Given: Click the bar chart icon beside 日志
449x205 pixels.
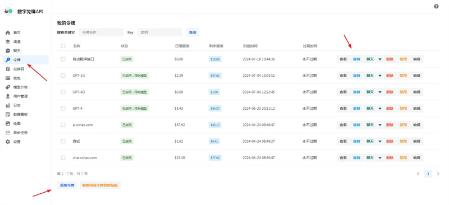Looking at the screenshot, I should 8,105.
